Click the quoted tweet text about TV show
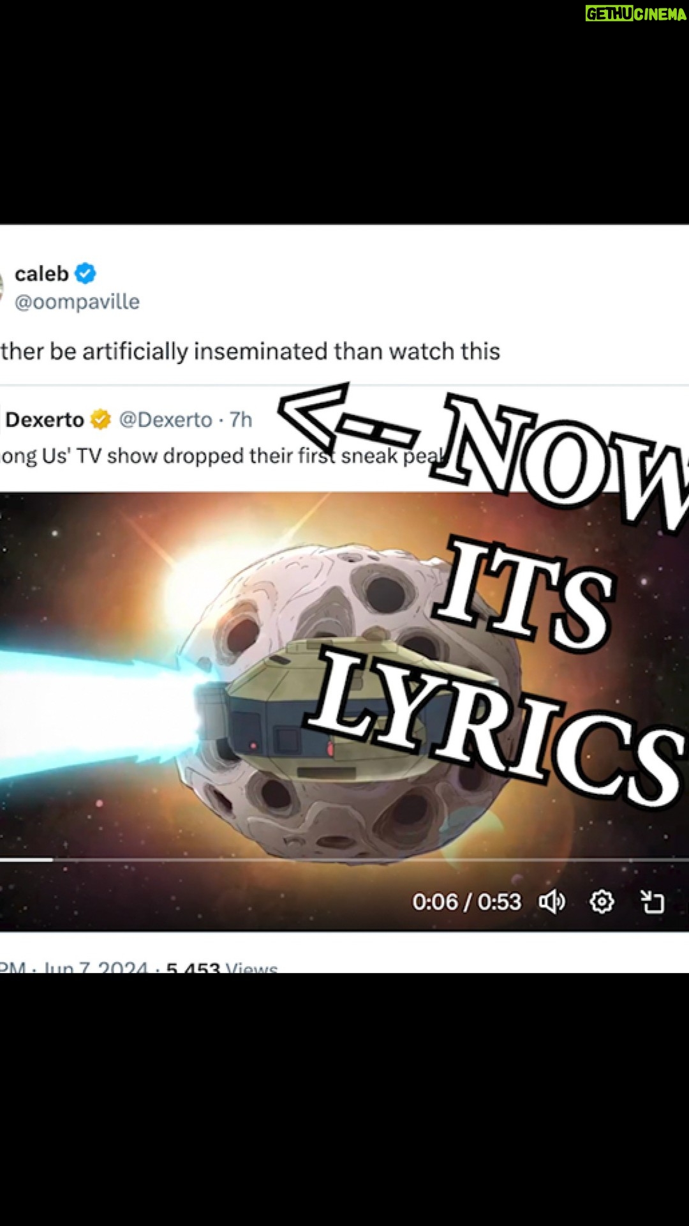Viewport: 689px width, 1226px height. pos(221,456)
